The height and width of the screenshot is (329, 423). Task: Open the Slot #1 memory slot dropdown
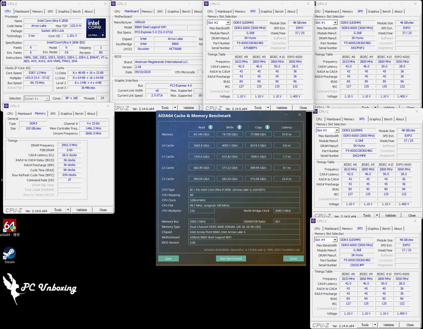click(x=335, y=23)
